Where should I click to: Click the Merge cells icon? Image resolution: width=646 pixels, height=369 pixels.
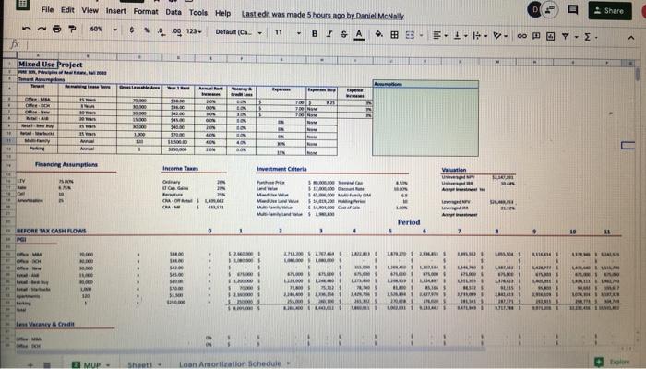click(x=410, y=35)
